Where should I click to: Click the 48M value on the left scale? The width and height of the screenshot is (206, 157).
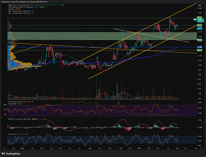(x=5, y=105)
